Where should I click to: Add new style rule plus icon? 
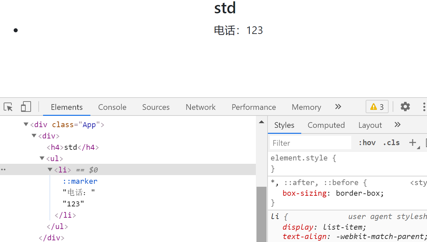point(413,142)
